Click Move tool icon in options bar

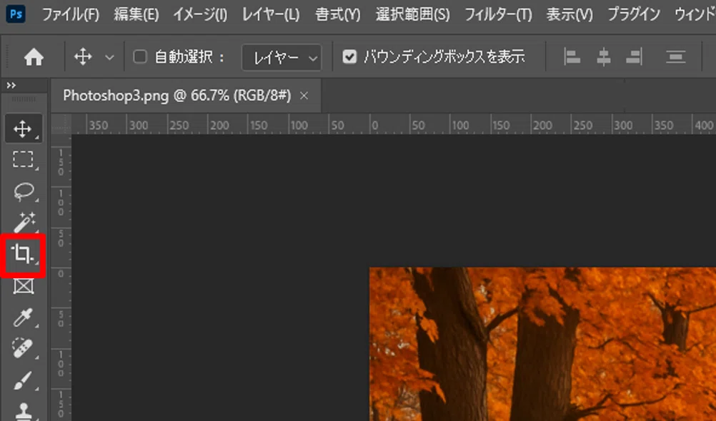(83, 57)
